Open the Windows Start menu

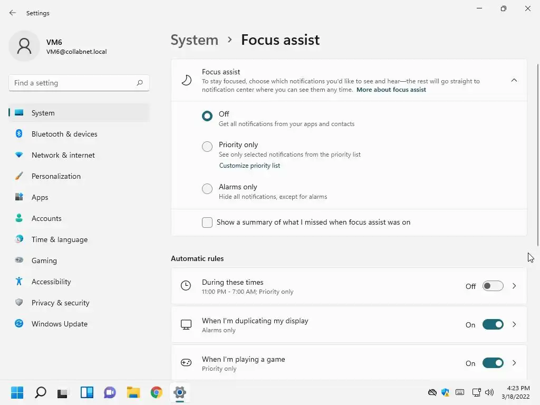pyautogui.click(x=17, y=392)
